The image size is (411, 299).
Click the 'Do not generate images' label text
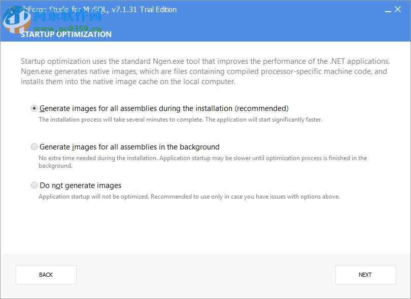coord(80,185)
